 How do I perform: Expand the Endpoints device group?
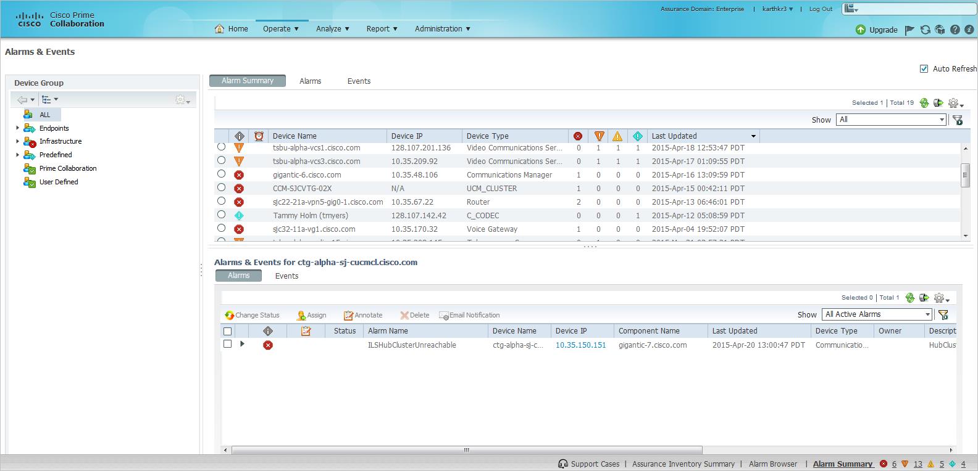(17, 128)
